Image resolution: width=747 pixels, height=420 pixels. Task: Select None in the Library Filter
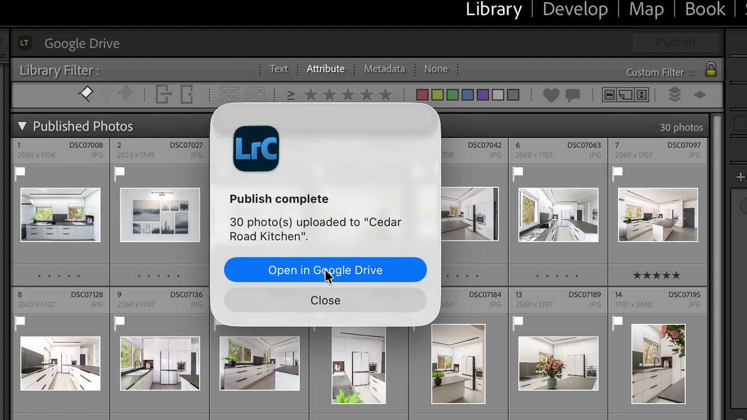pyautogui.click(x=436, y=69)
